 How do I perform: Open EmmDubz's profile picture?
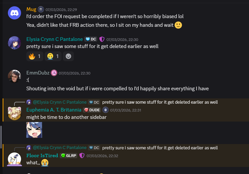14,76
